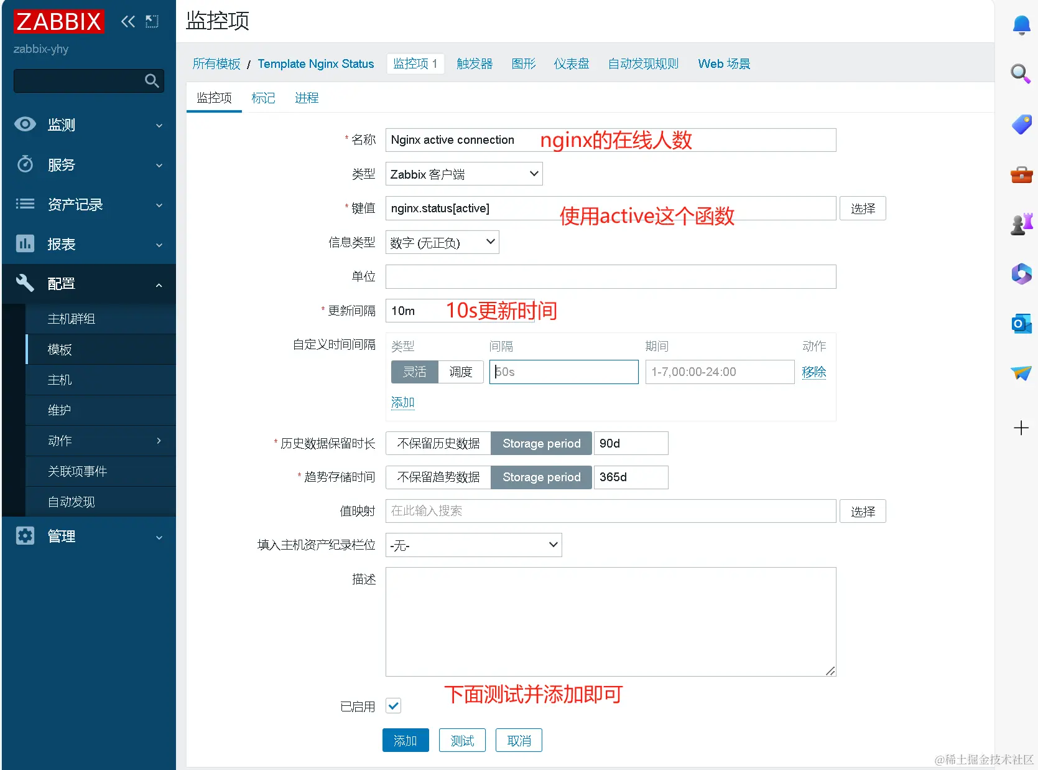Enable the 已启用 checkbox
This screenshot has width=1038, height=770.
coord(394,706)
